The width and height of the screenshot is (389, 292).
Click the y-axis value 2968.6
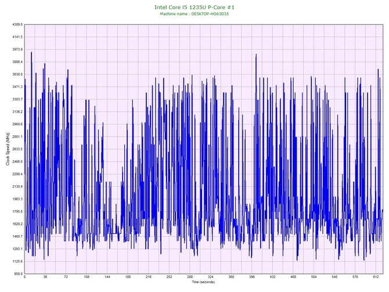pyautogui.click(x=17, y=124)
